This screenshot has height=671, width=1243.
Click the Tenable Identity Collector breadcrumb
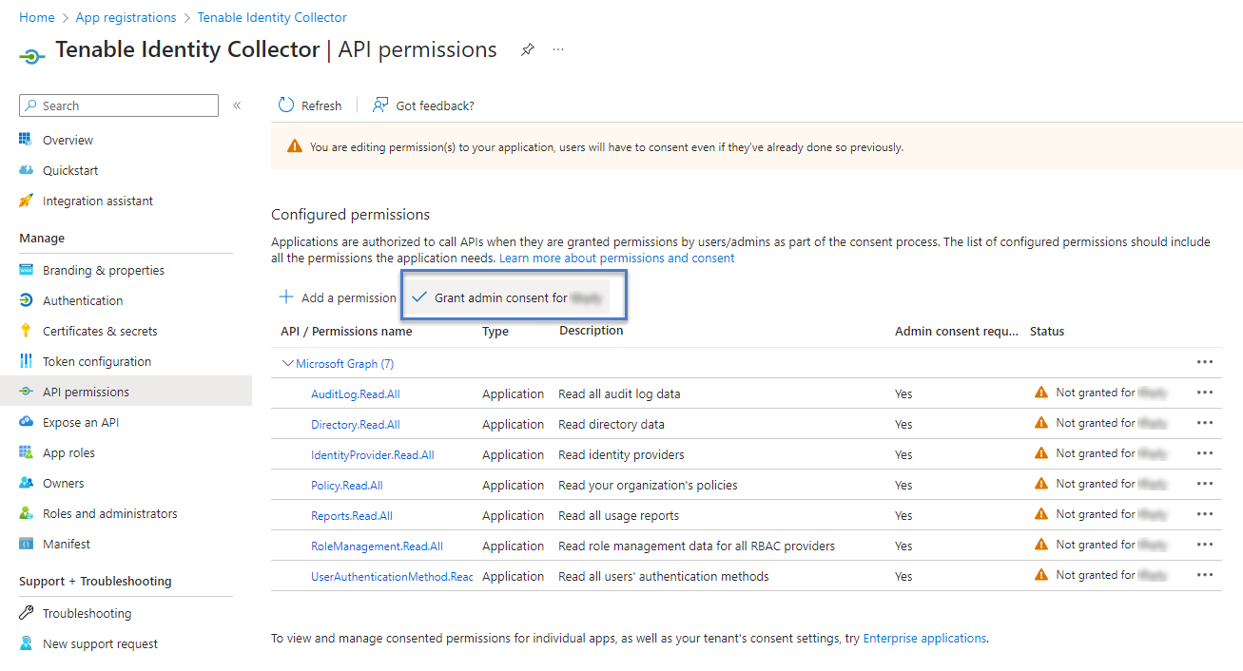point(272,17)
